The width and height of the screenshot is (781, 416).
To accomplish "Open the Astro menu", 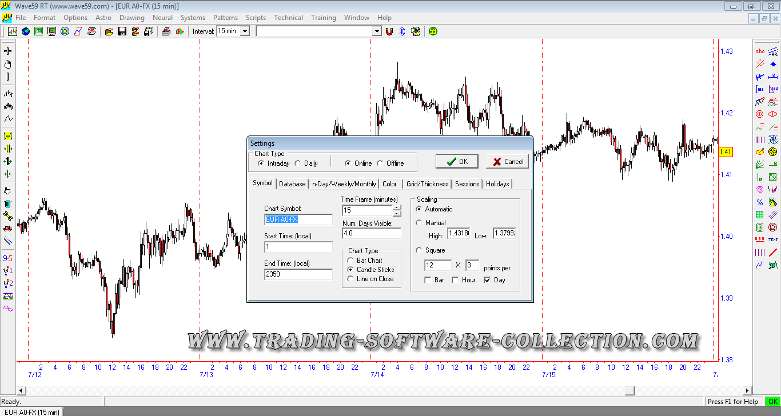I will tap(103, 18).
